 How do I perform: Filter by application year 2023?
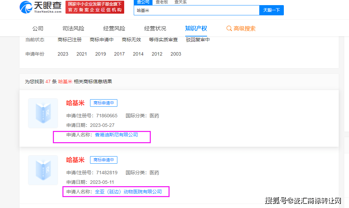pos(63,54)
